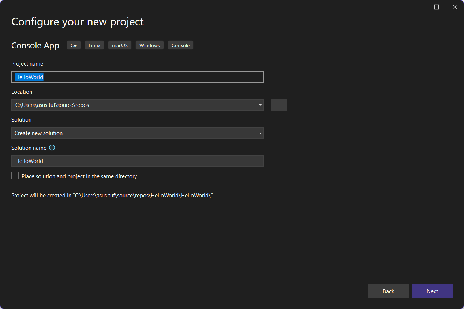Click the Console project type tag
Viewport: 464px width, 309px height.
click(180, 45)
